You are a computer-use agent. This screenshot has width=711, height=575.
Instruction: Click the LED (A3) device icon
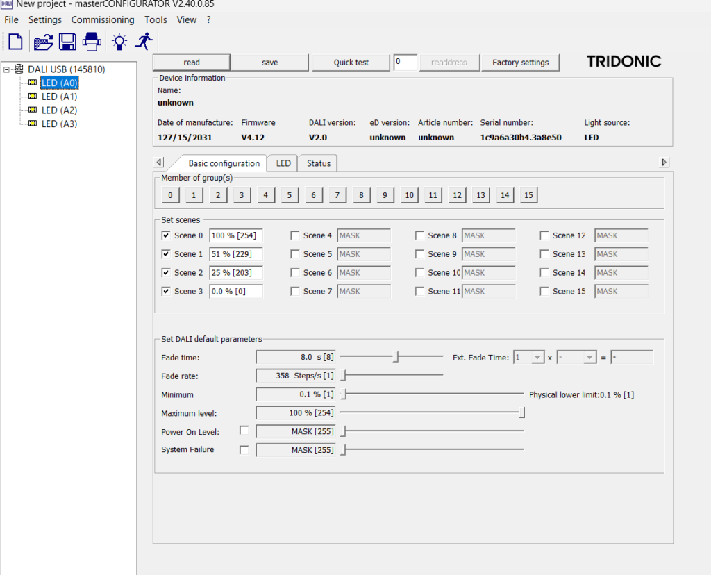coord(33,124)
